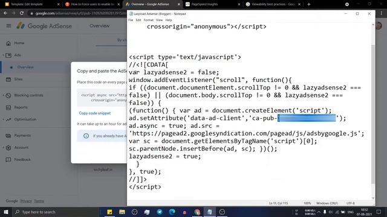Open the Terms link in AdSense footer
The image size is (387, 217).
39,201
